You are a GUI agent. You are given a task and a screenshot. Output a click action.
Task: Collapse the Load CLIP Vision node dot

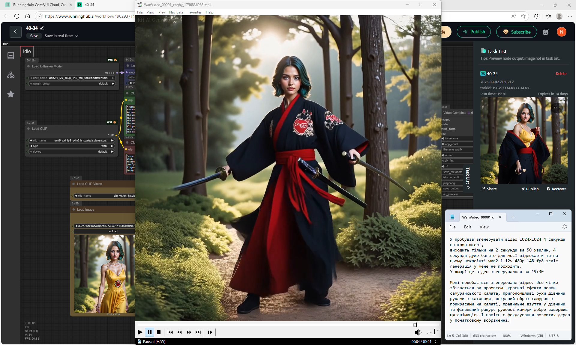pyautogui.click(x=73, y=184)
